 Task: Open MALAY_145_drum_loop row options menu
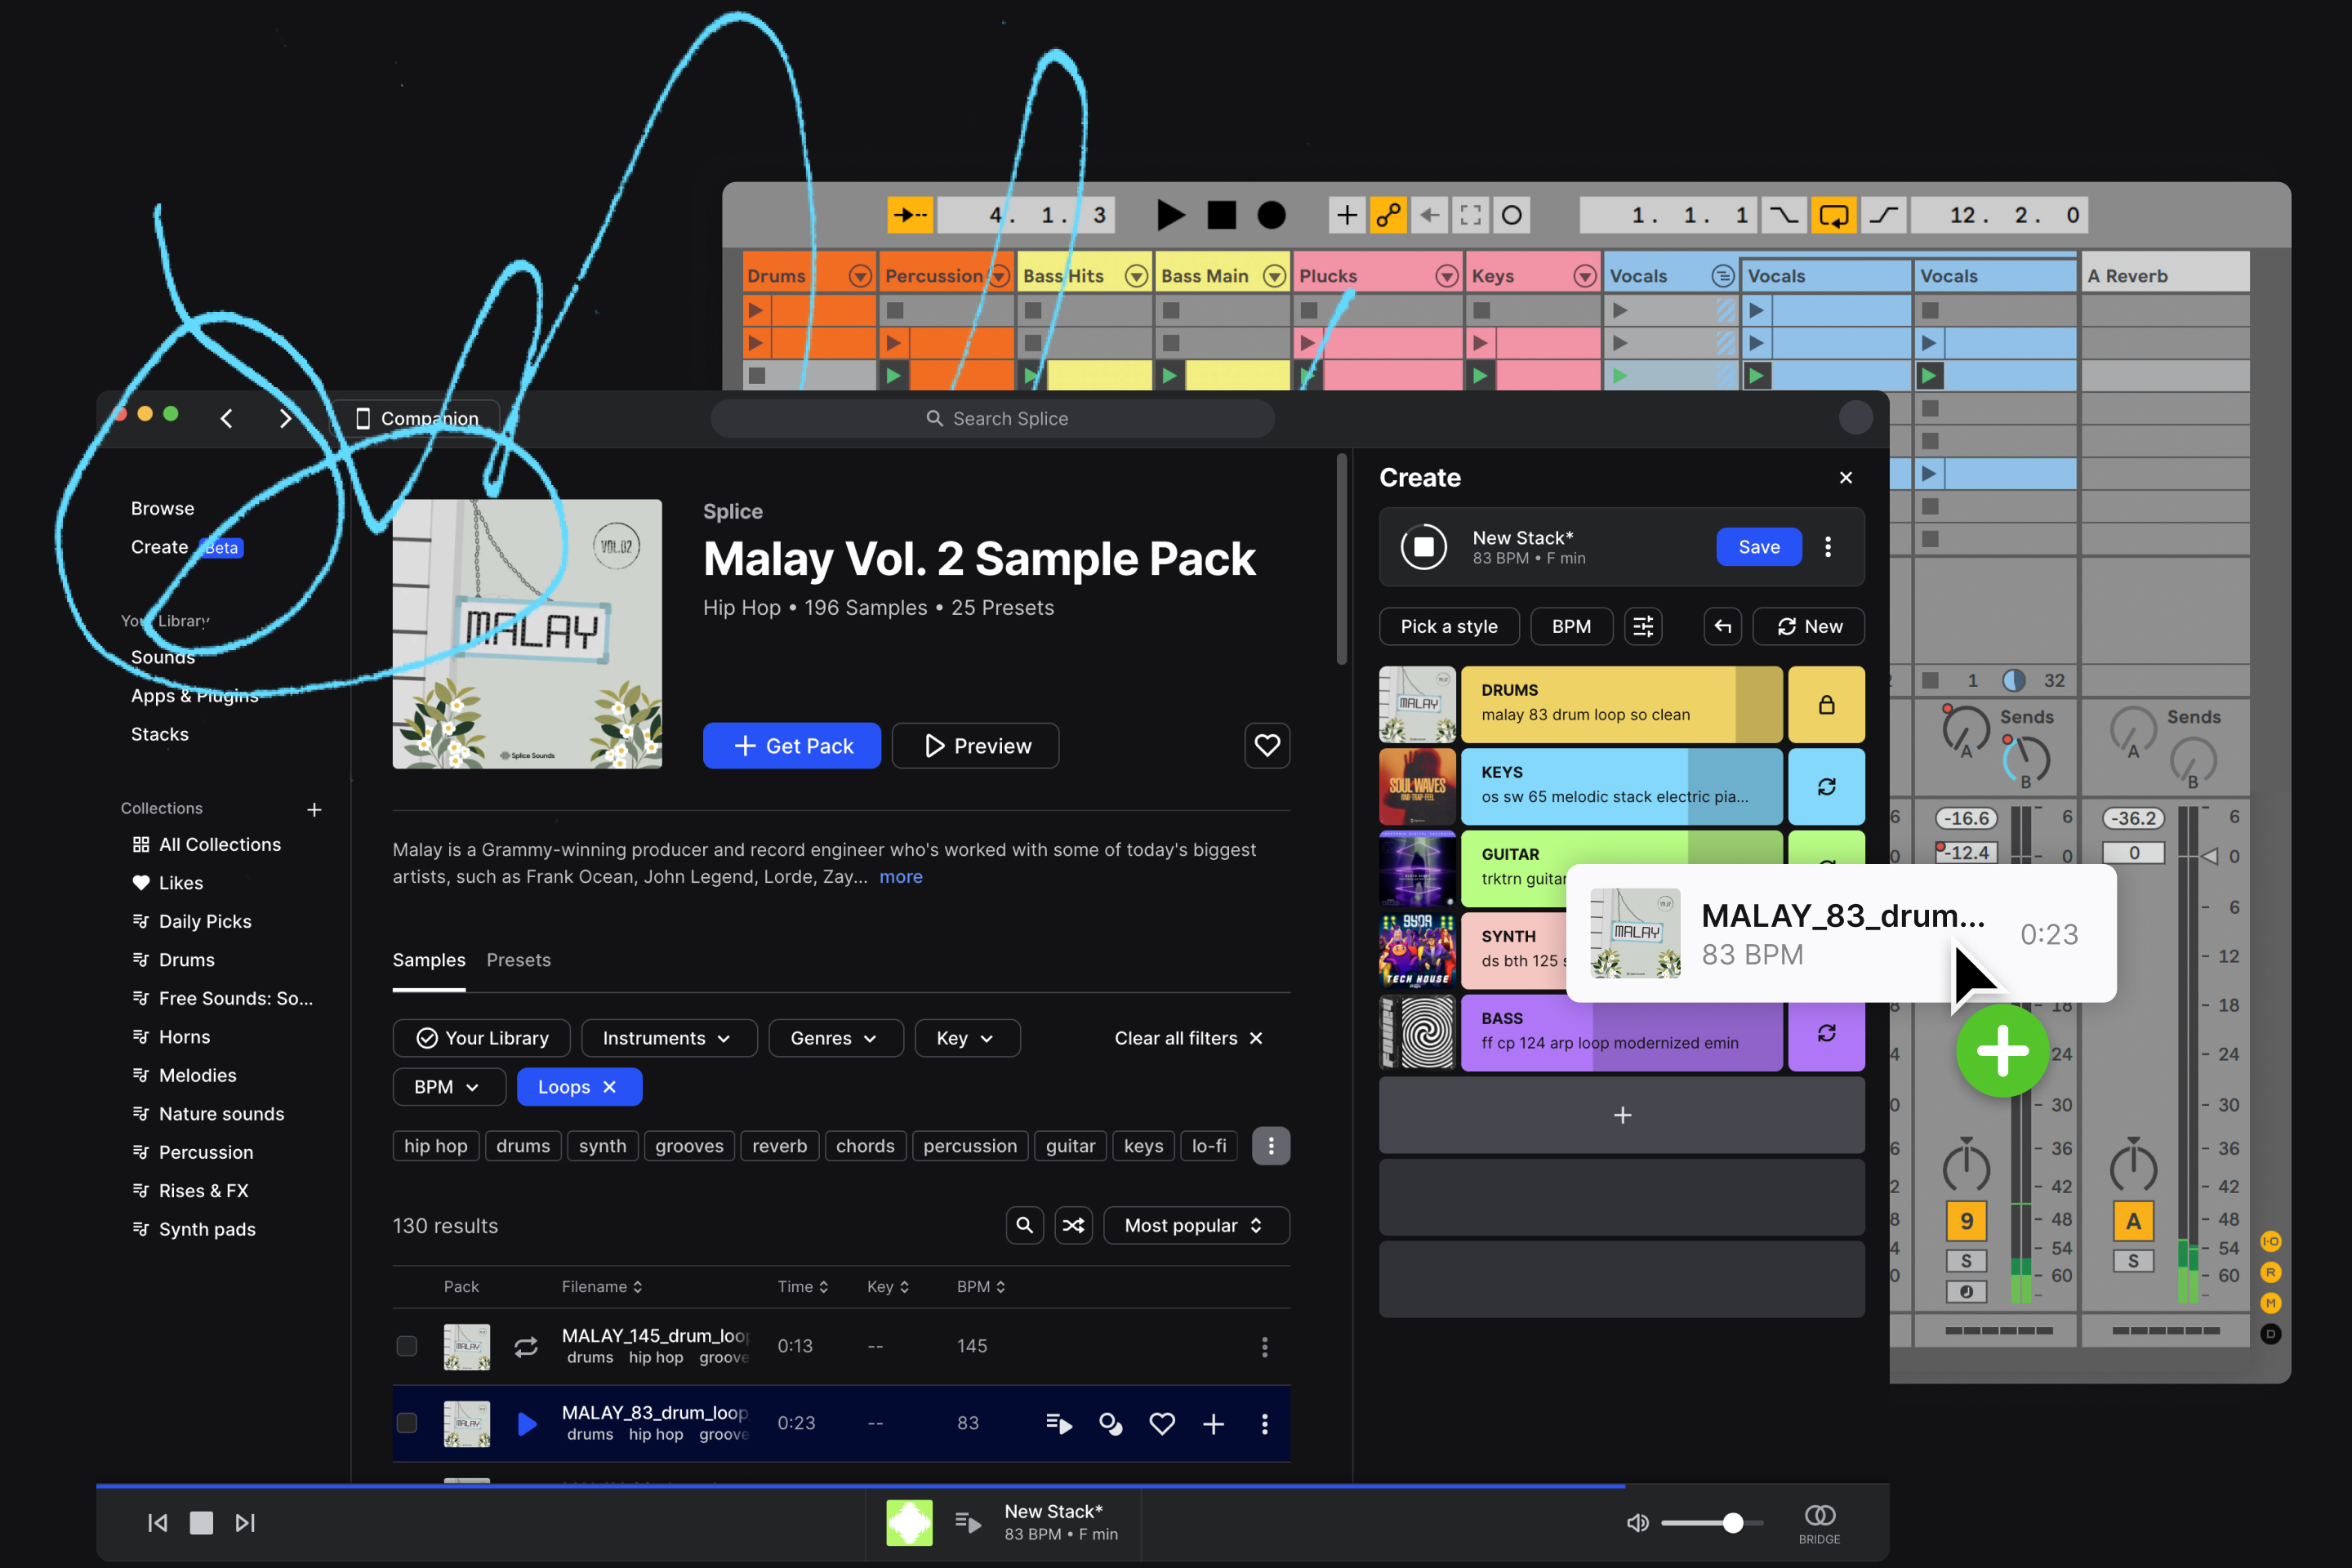[1265, 1346]
